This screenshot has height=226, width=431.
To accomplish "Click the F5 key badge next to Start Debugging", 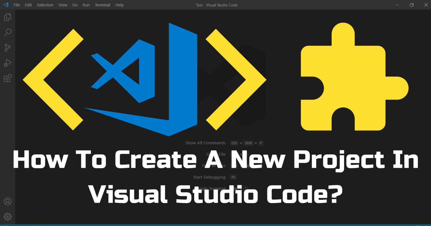I will [x=233, y=177].
